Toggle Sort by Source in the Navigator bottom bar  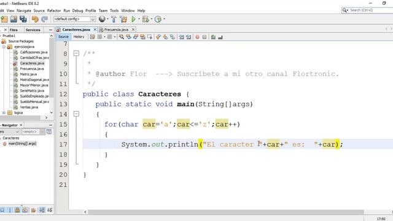pyautogui.click(x=50, y=210)
